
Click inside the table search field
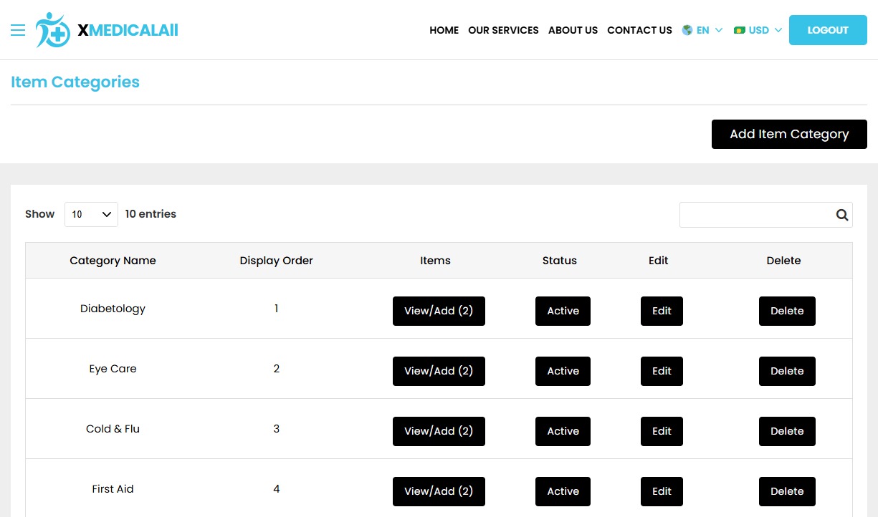coord(756,214)
